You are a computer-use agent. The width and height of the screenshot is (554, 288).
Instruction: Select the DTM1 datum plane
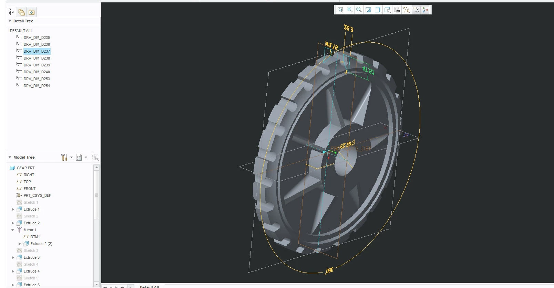click(35, 237)
